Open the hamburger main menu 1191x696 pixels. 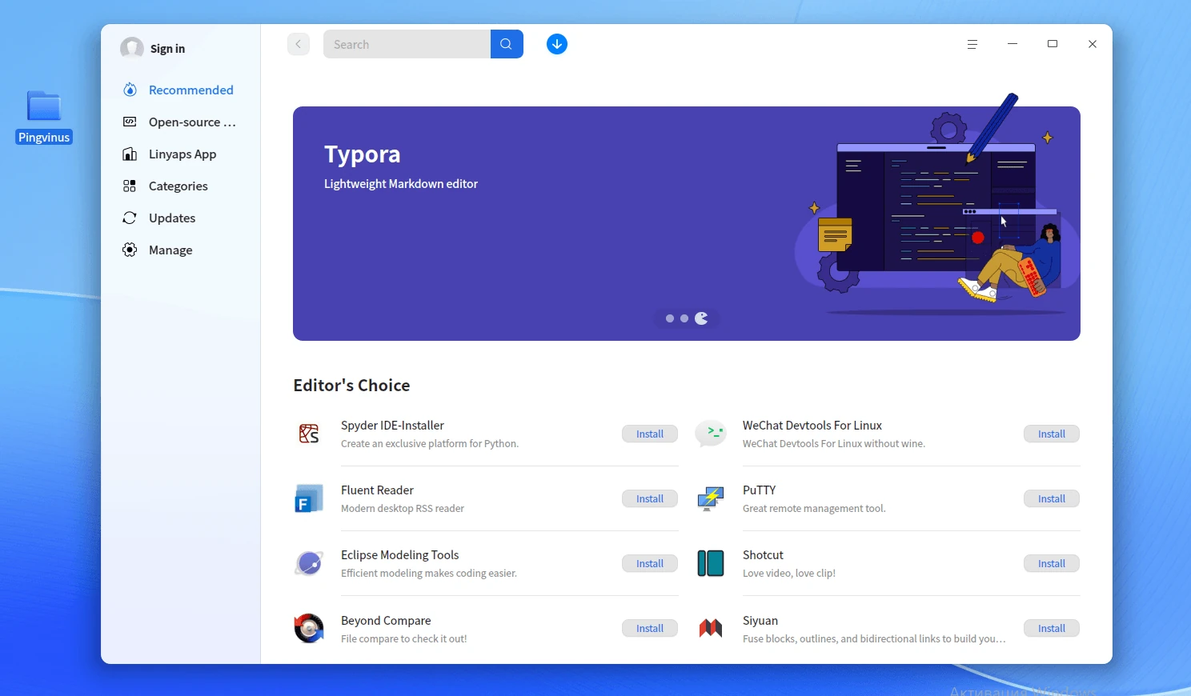pos(972,44)
